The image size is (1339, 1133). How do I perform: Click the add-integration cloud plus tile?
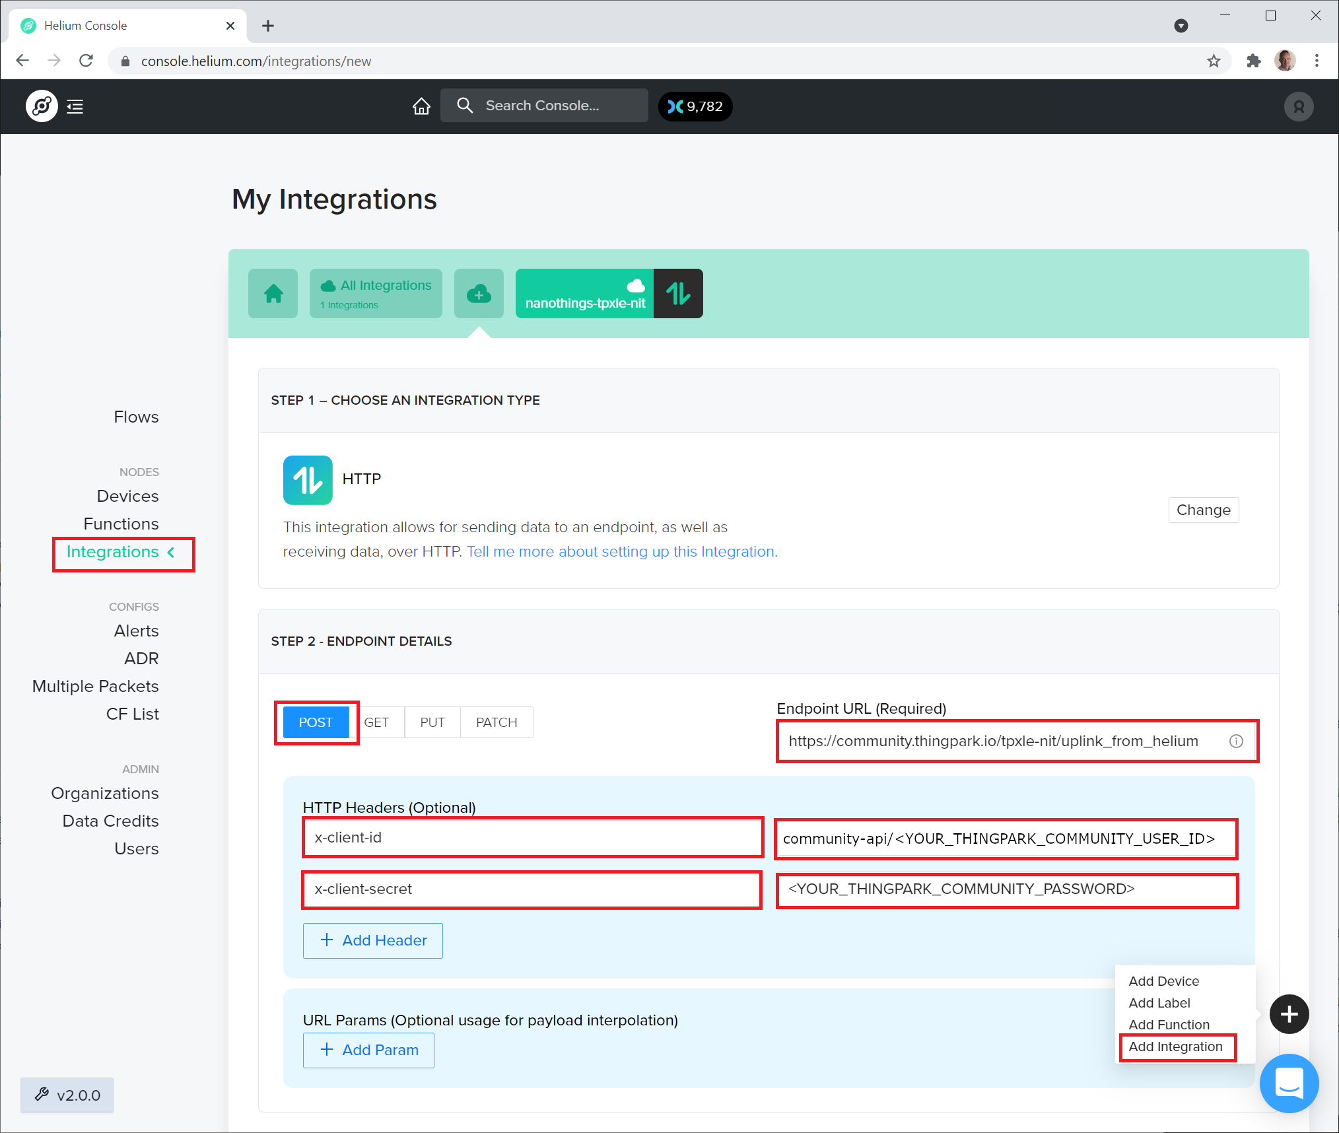pyautogui.click(x=479, y=293)
